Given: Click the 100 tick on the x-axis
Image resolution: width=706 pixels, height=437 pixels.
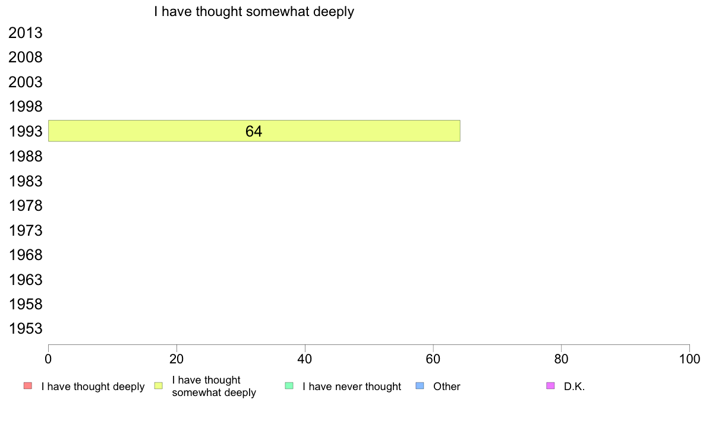Looking at the screenshot, I should [x=689, y=359].
